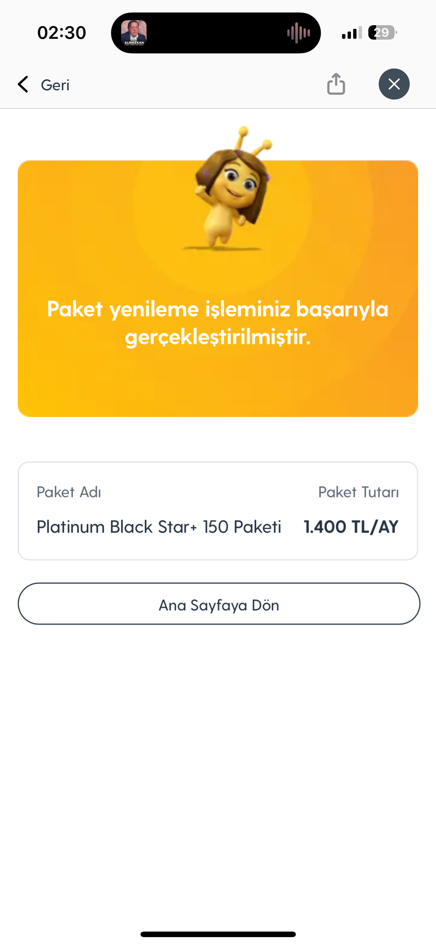Select the Platinum Black Star+ 150 Paketi name

159,527
